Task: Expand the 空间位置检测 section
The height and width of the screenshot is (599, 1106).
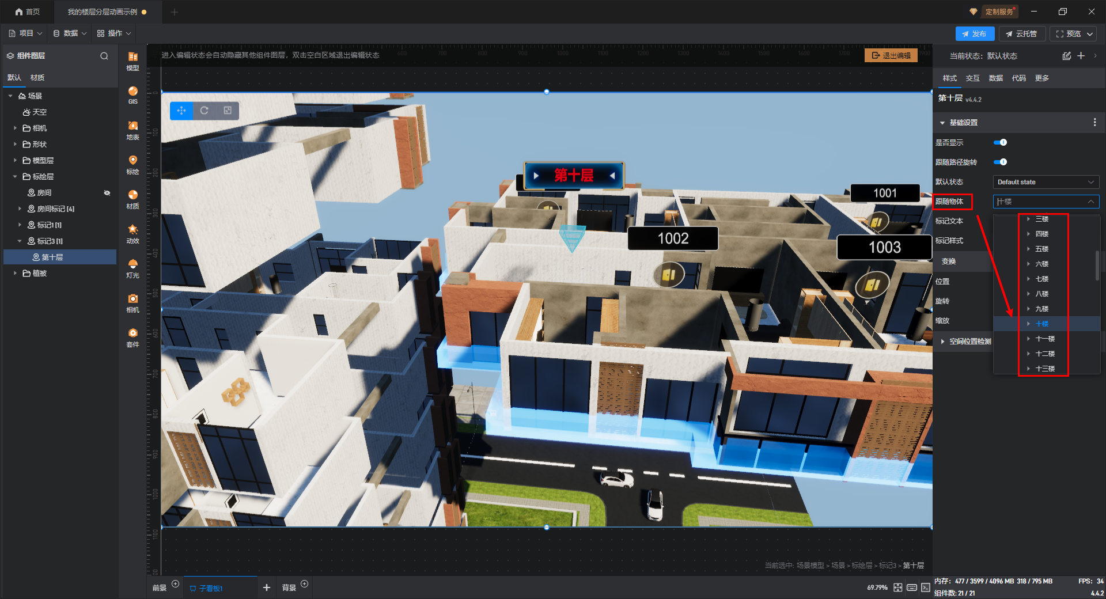Action: 942,342
